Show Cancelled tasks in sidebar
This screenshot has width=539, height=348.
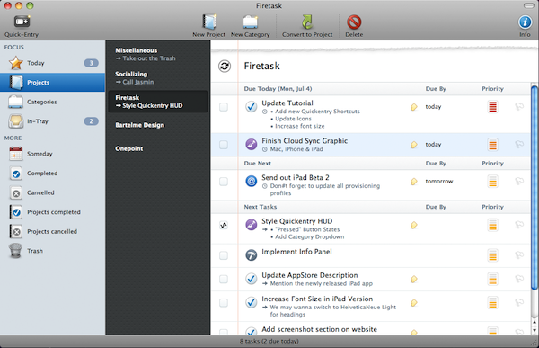[x=52, y=192]
